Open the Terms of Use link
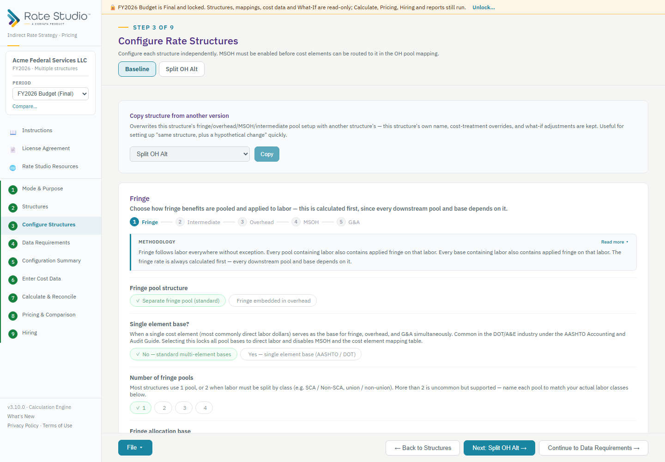Screen dimensions: 665x462 click(x=57, y=426)
